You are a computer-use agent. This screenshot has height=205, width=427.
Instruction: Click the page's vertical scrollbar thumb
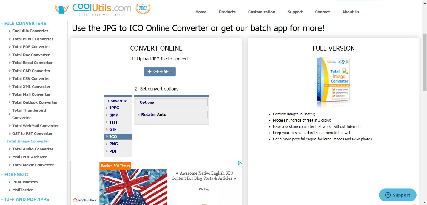pos(425,62)
